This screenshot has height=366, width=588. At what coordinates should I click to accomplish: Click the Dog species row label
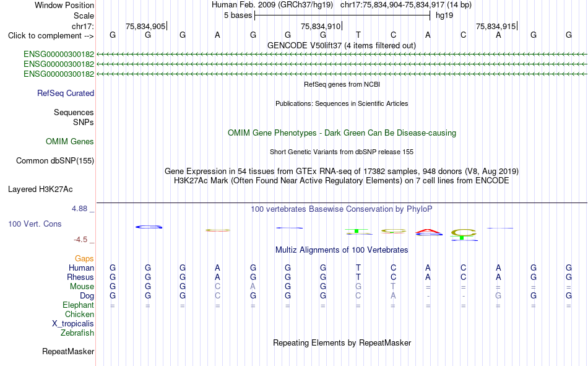point(87,296)
